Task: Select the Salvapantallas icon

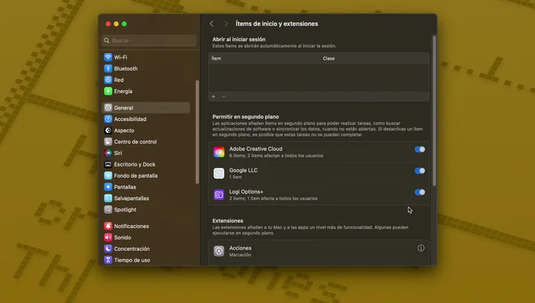Action: tap(109, 198)
